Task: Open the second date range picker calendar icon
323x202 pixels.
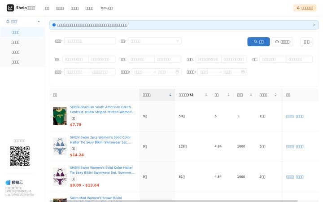Action: 243,72
